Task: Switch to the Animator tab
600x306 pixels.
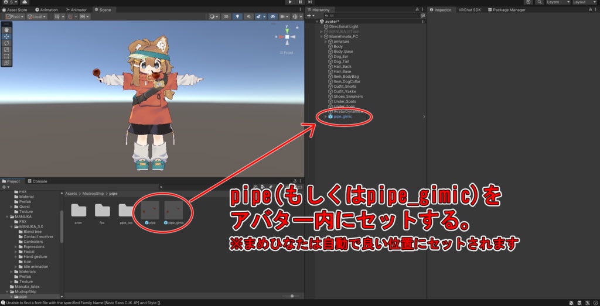Action: coord(76,9)
